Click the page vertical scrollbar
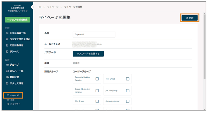 (205, 46)
